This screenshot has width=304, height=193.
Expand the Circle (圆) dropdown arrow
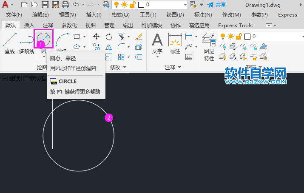click(43, 57)
